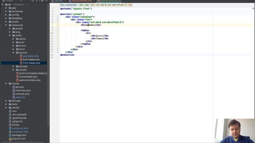This screenshot has width=255, height=143.
Task: Click the web.php file icon in routes
Action: tap(14, 97)
